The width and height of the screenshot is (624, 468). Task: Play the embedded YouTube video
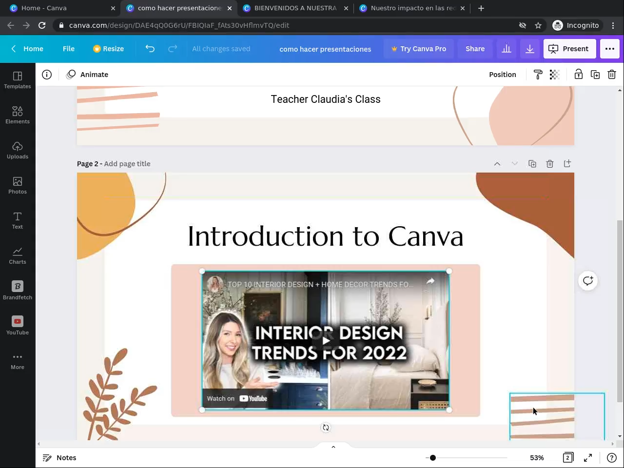click(326, 341)
